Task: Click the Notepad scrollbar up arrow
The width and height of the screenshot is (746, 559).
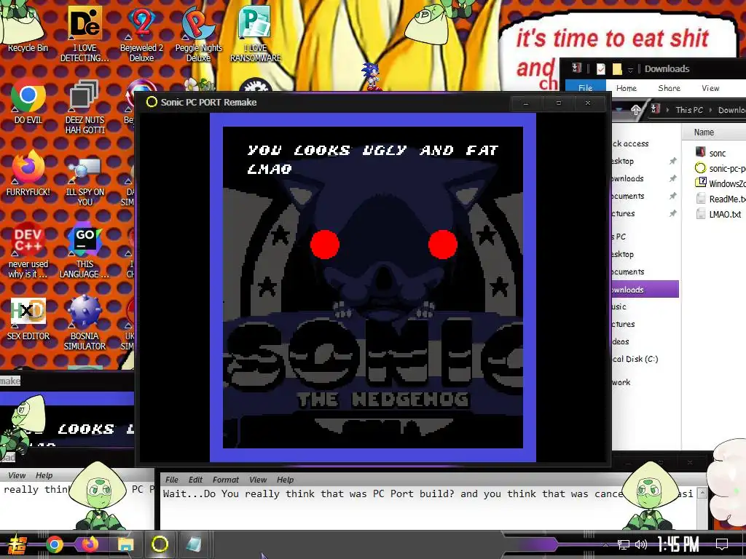Action: [x=702, y=493]
